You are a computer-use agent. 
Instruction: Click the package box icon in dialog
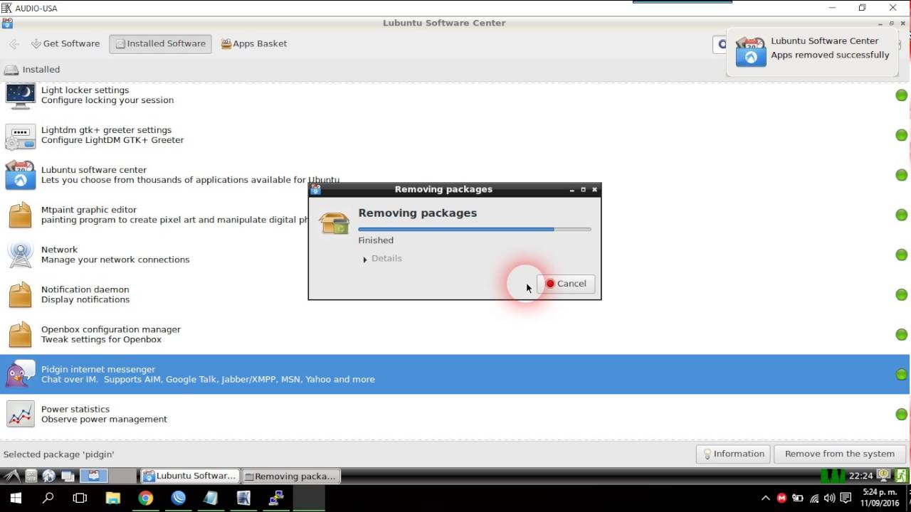coord(335,222)
